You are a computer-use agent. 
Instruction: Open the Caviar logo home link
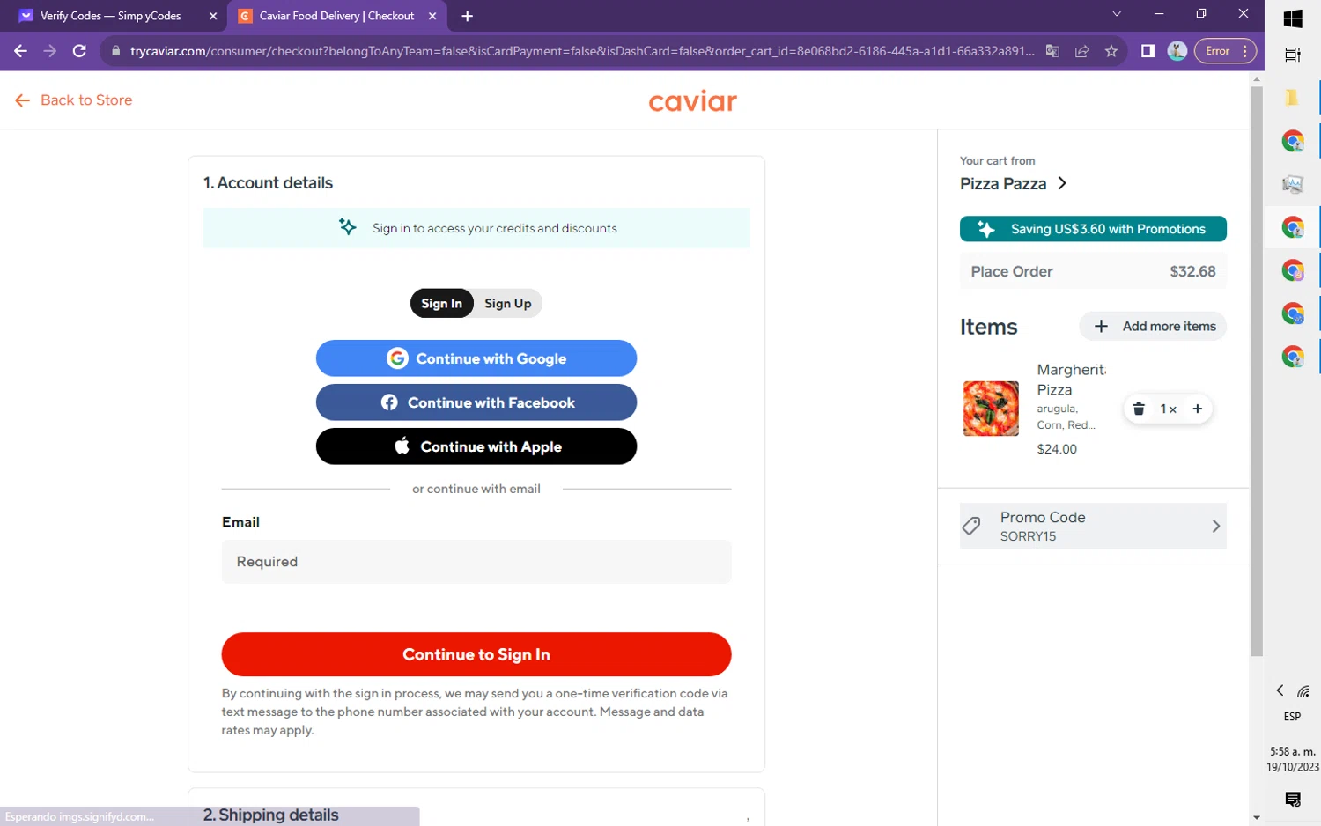[x=692, y=102]
